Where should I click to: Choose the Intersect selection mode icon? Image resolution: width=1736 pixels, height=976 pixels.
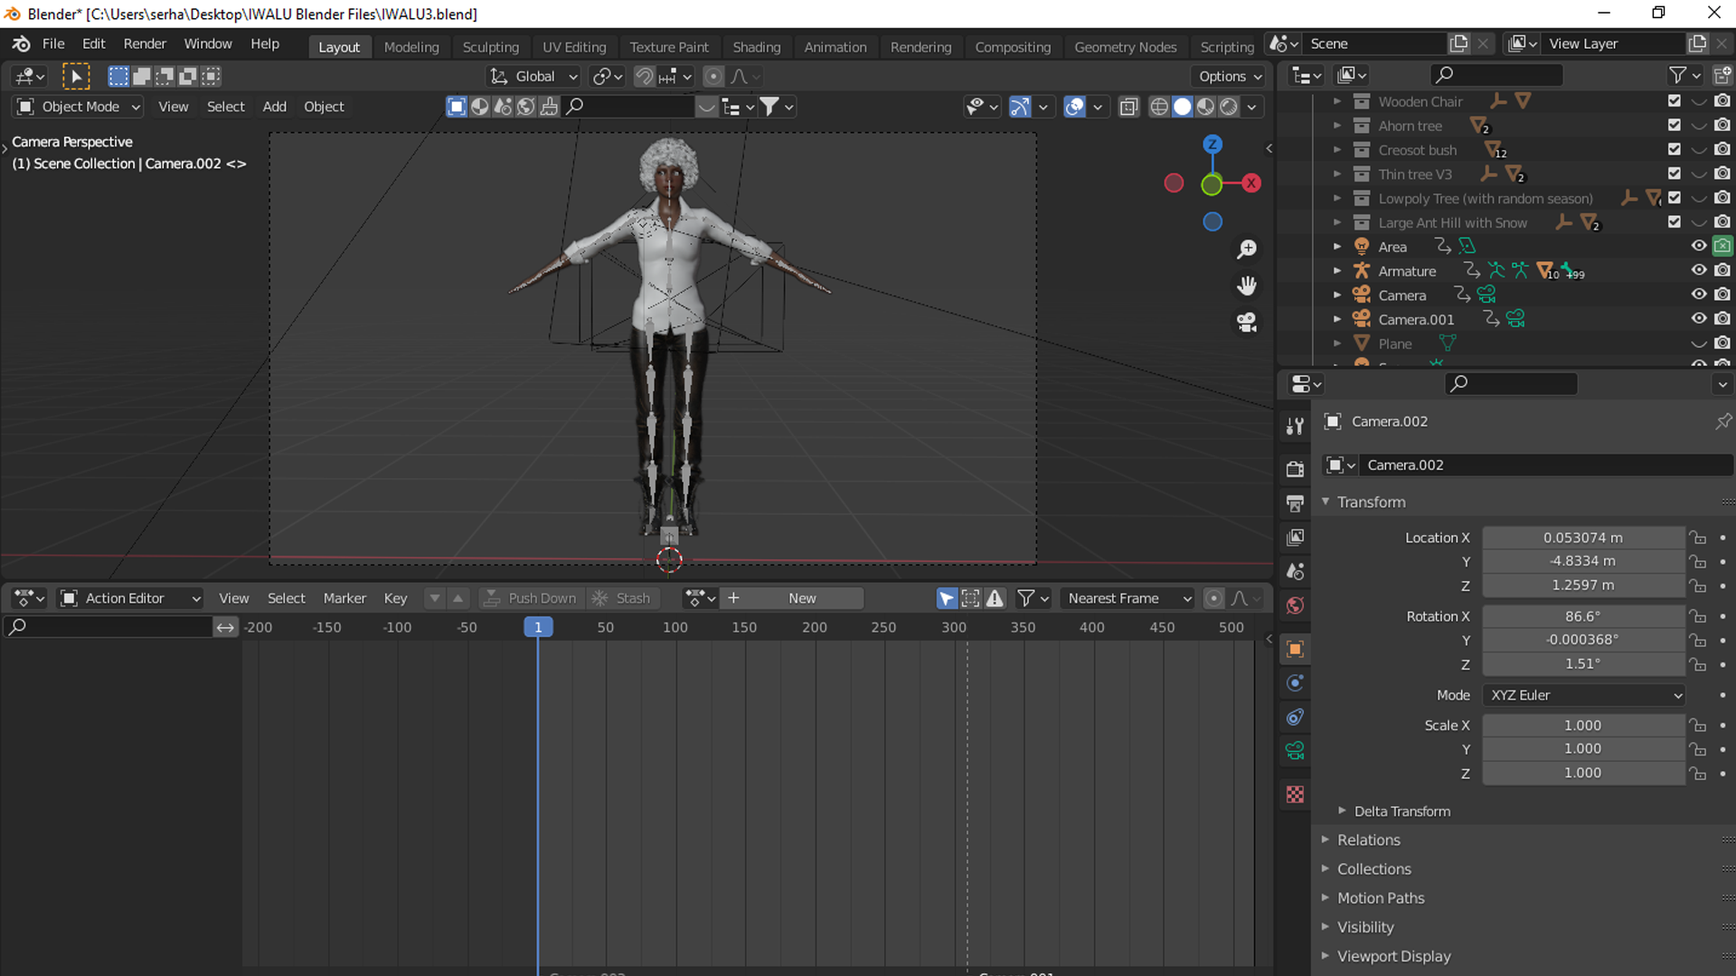click(x=211, y=77)
